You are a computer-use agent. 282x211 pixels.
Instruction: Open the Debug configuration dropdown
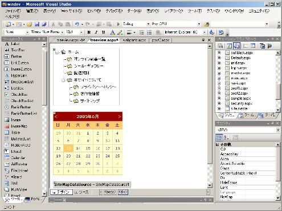tap(148, 24)
